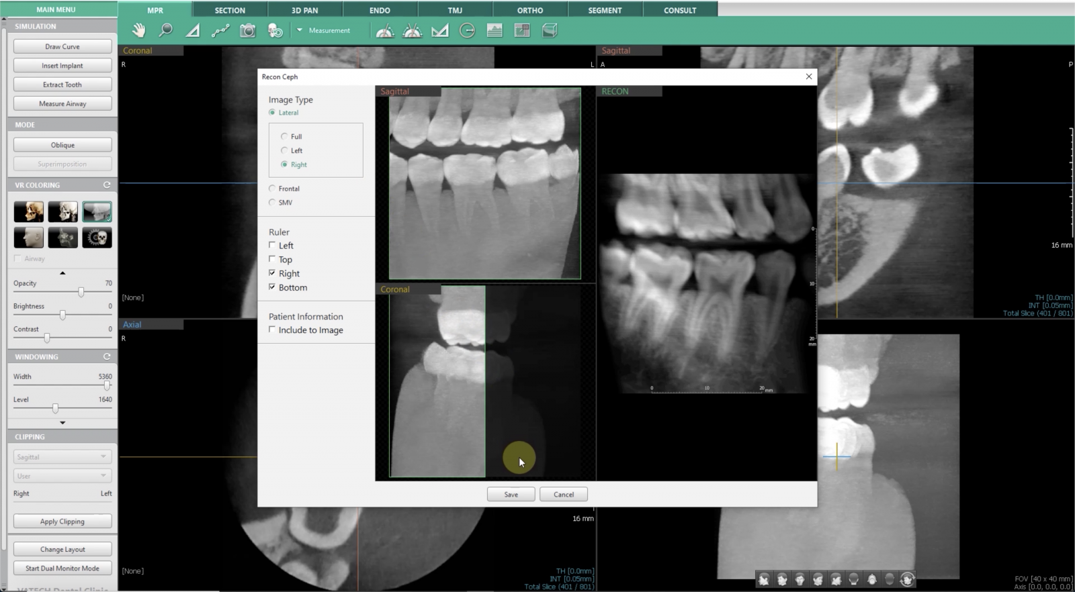Image resolution: width=1075 pixels, height=592 pixels.
Task: Reset Windowing with refresh icon
Action: pos(106,356)
